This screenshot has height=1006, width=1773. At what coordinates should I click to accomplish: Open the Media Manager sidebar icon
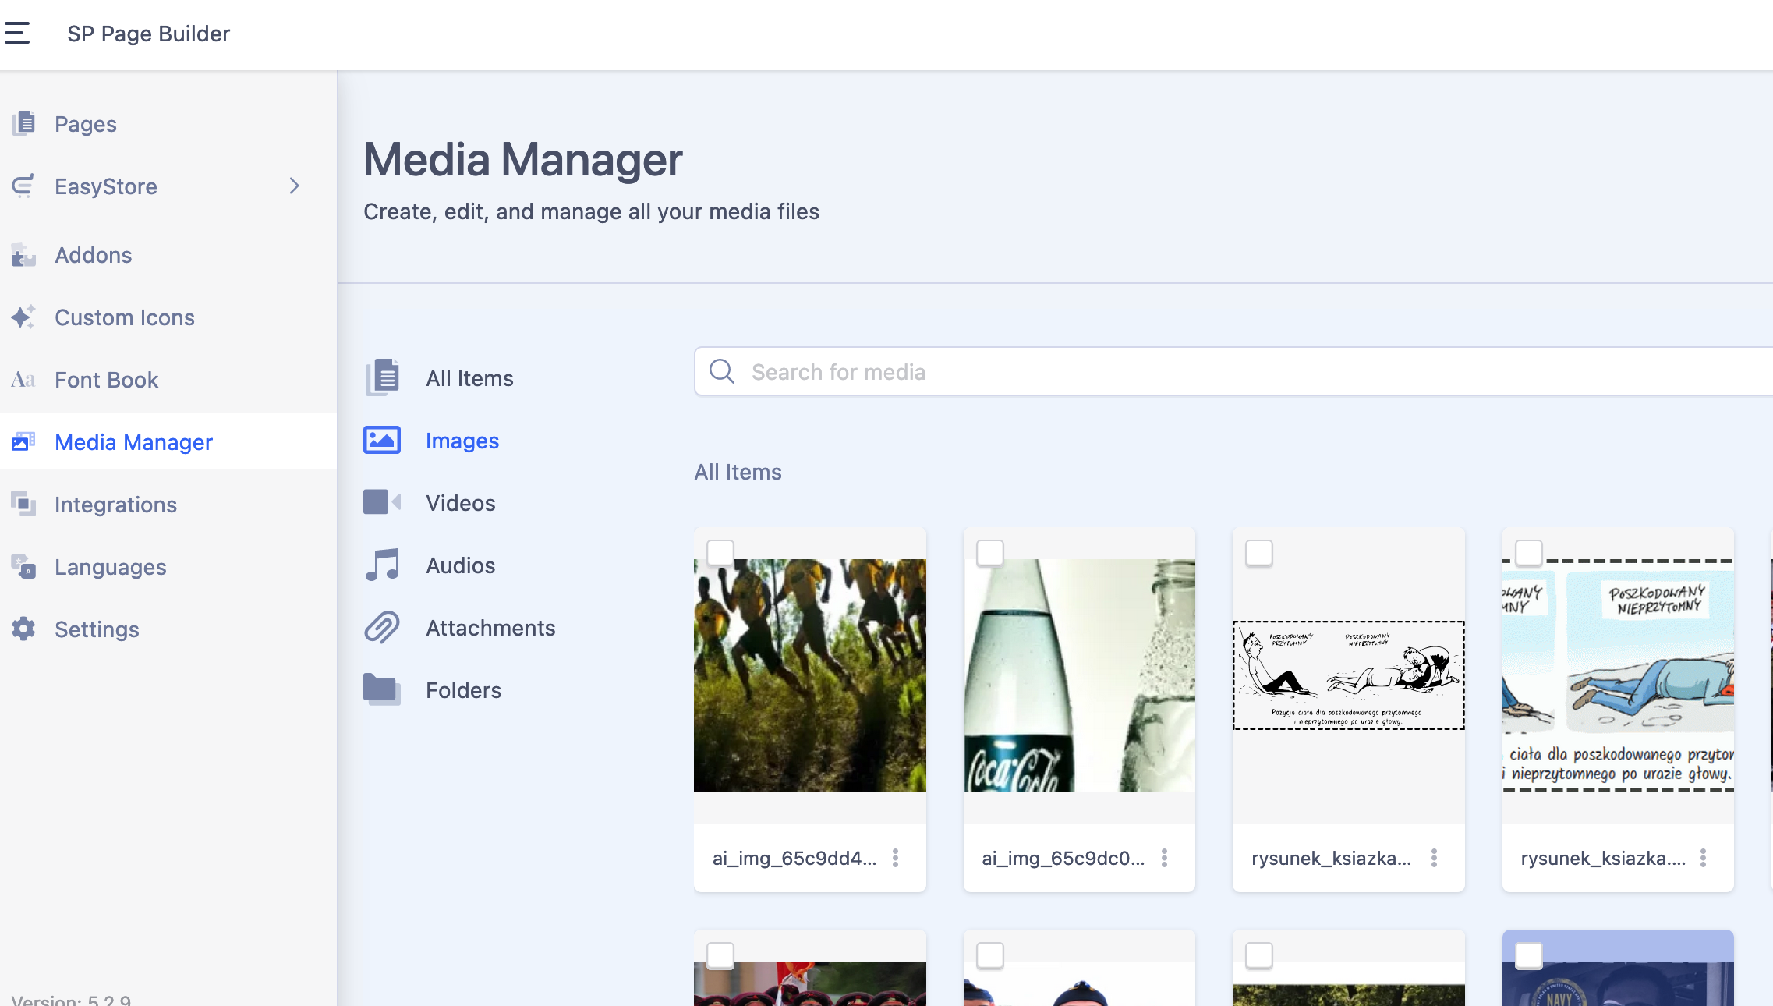pos(23,441)
